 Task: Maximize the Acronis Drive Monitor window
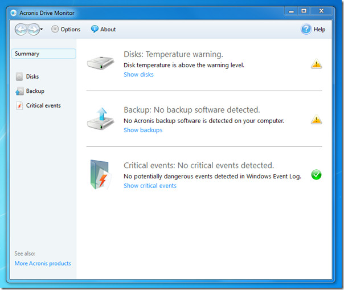tap(304, 11)
